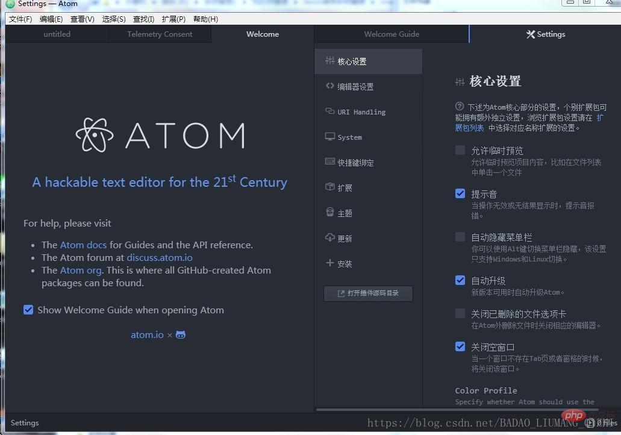Switch to the Welcome Guide tab
The width and height of the screenshot is (621, 435).
(x=392, y=34)
